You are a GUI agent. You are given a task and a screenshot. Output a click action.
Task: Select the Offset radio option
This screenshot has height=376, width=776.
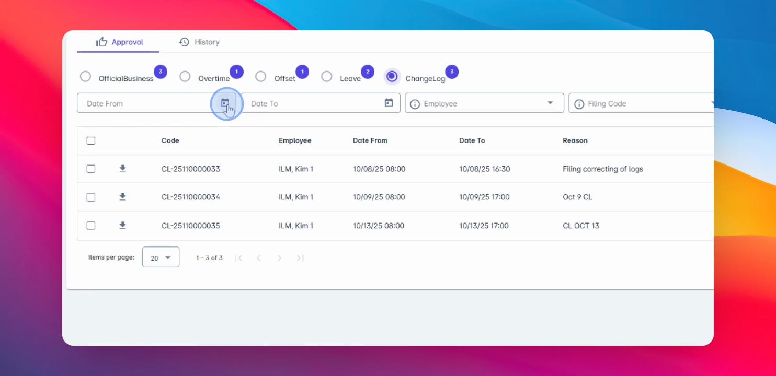(x=260, y=77)
